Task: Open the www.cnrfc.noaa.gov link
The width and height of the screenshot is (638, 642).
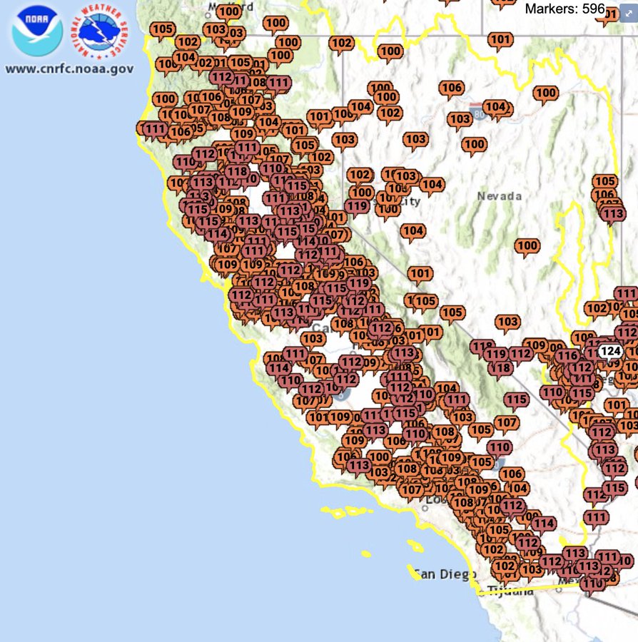Action: tap(69, 68)
